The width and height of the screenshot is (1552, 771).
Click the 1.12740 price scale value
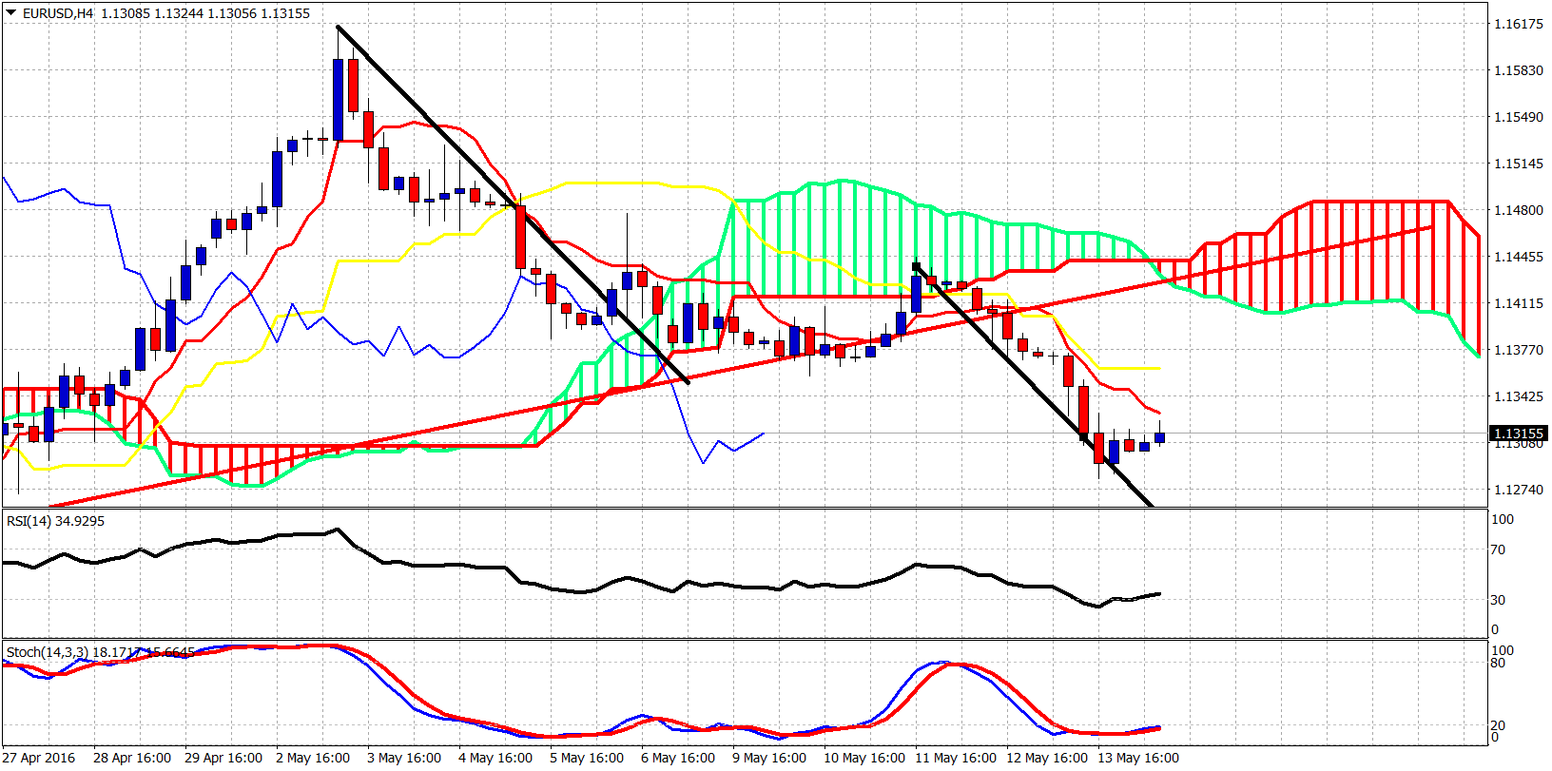(x=1519, y=490)
